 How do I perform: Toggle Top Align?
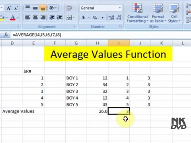[27, 8]
